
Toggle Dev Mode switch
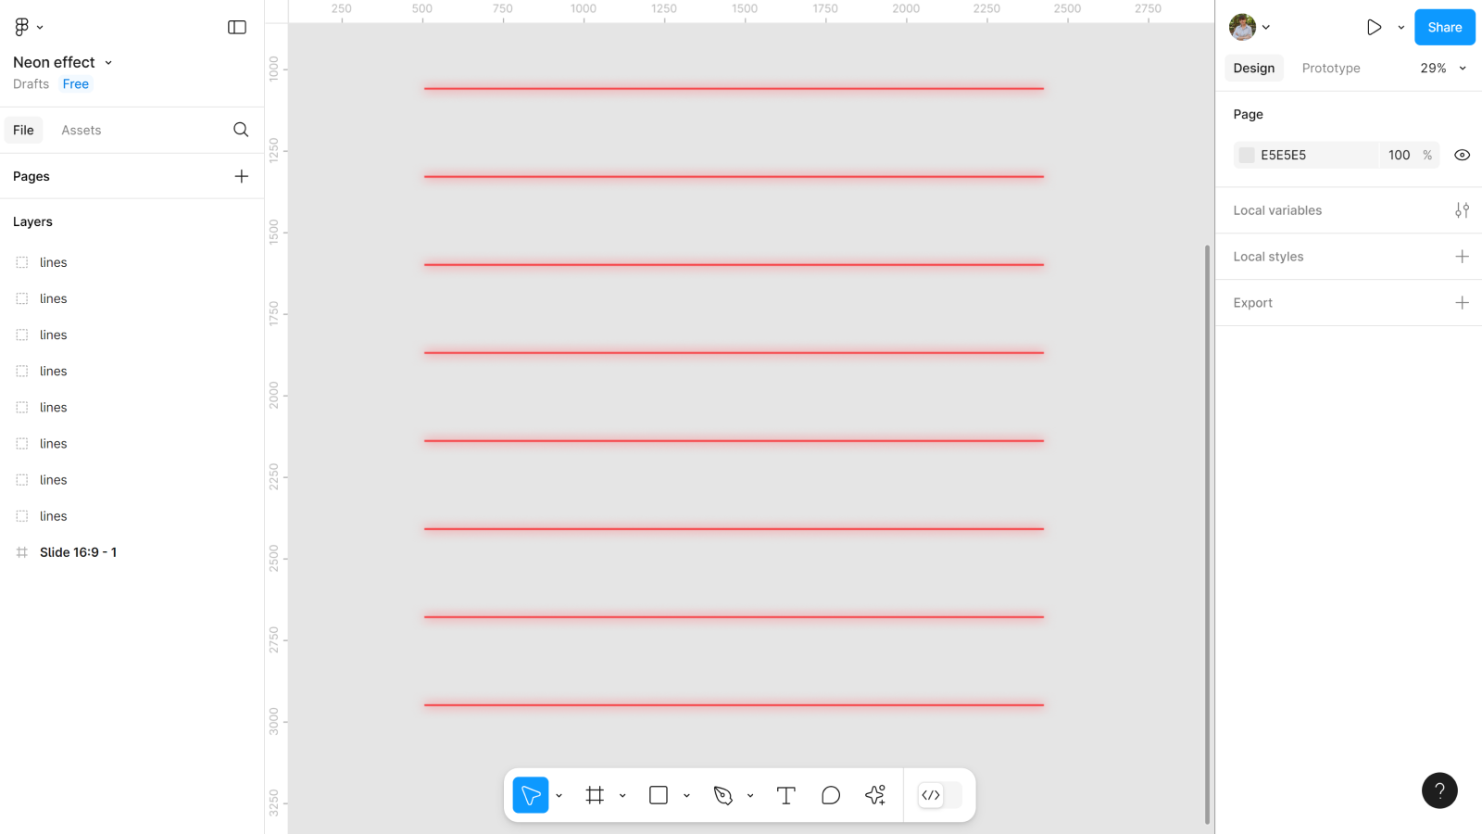pyautogui.click(x=939, y=795)
